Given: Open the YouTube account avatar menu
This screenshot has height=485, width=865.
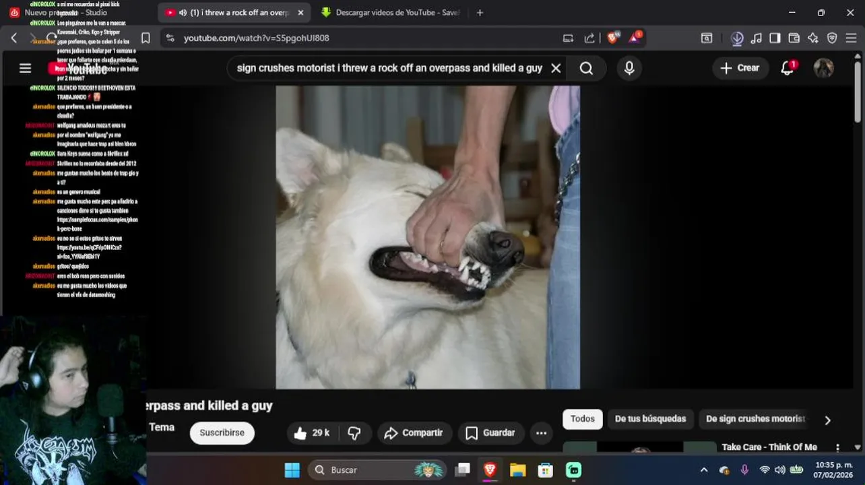Looking at the screenshot, I should tap(823, 68).
